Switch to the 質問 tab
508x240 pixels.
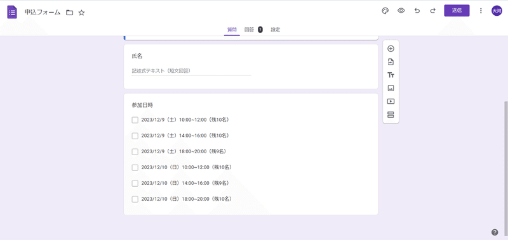232,30
